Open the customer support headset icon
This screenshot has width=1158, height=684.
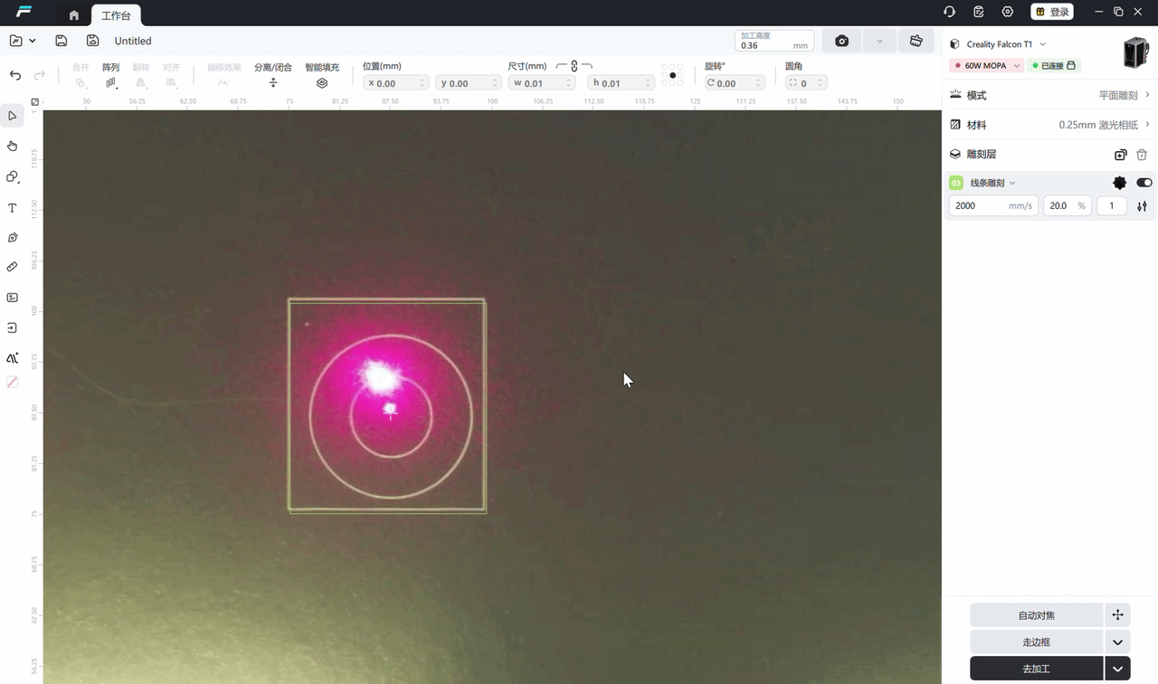pos(949,12)
